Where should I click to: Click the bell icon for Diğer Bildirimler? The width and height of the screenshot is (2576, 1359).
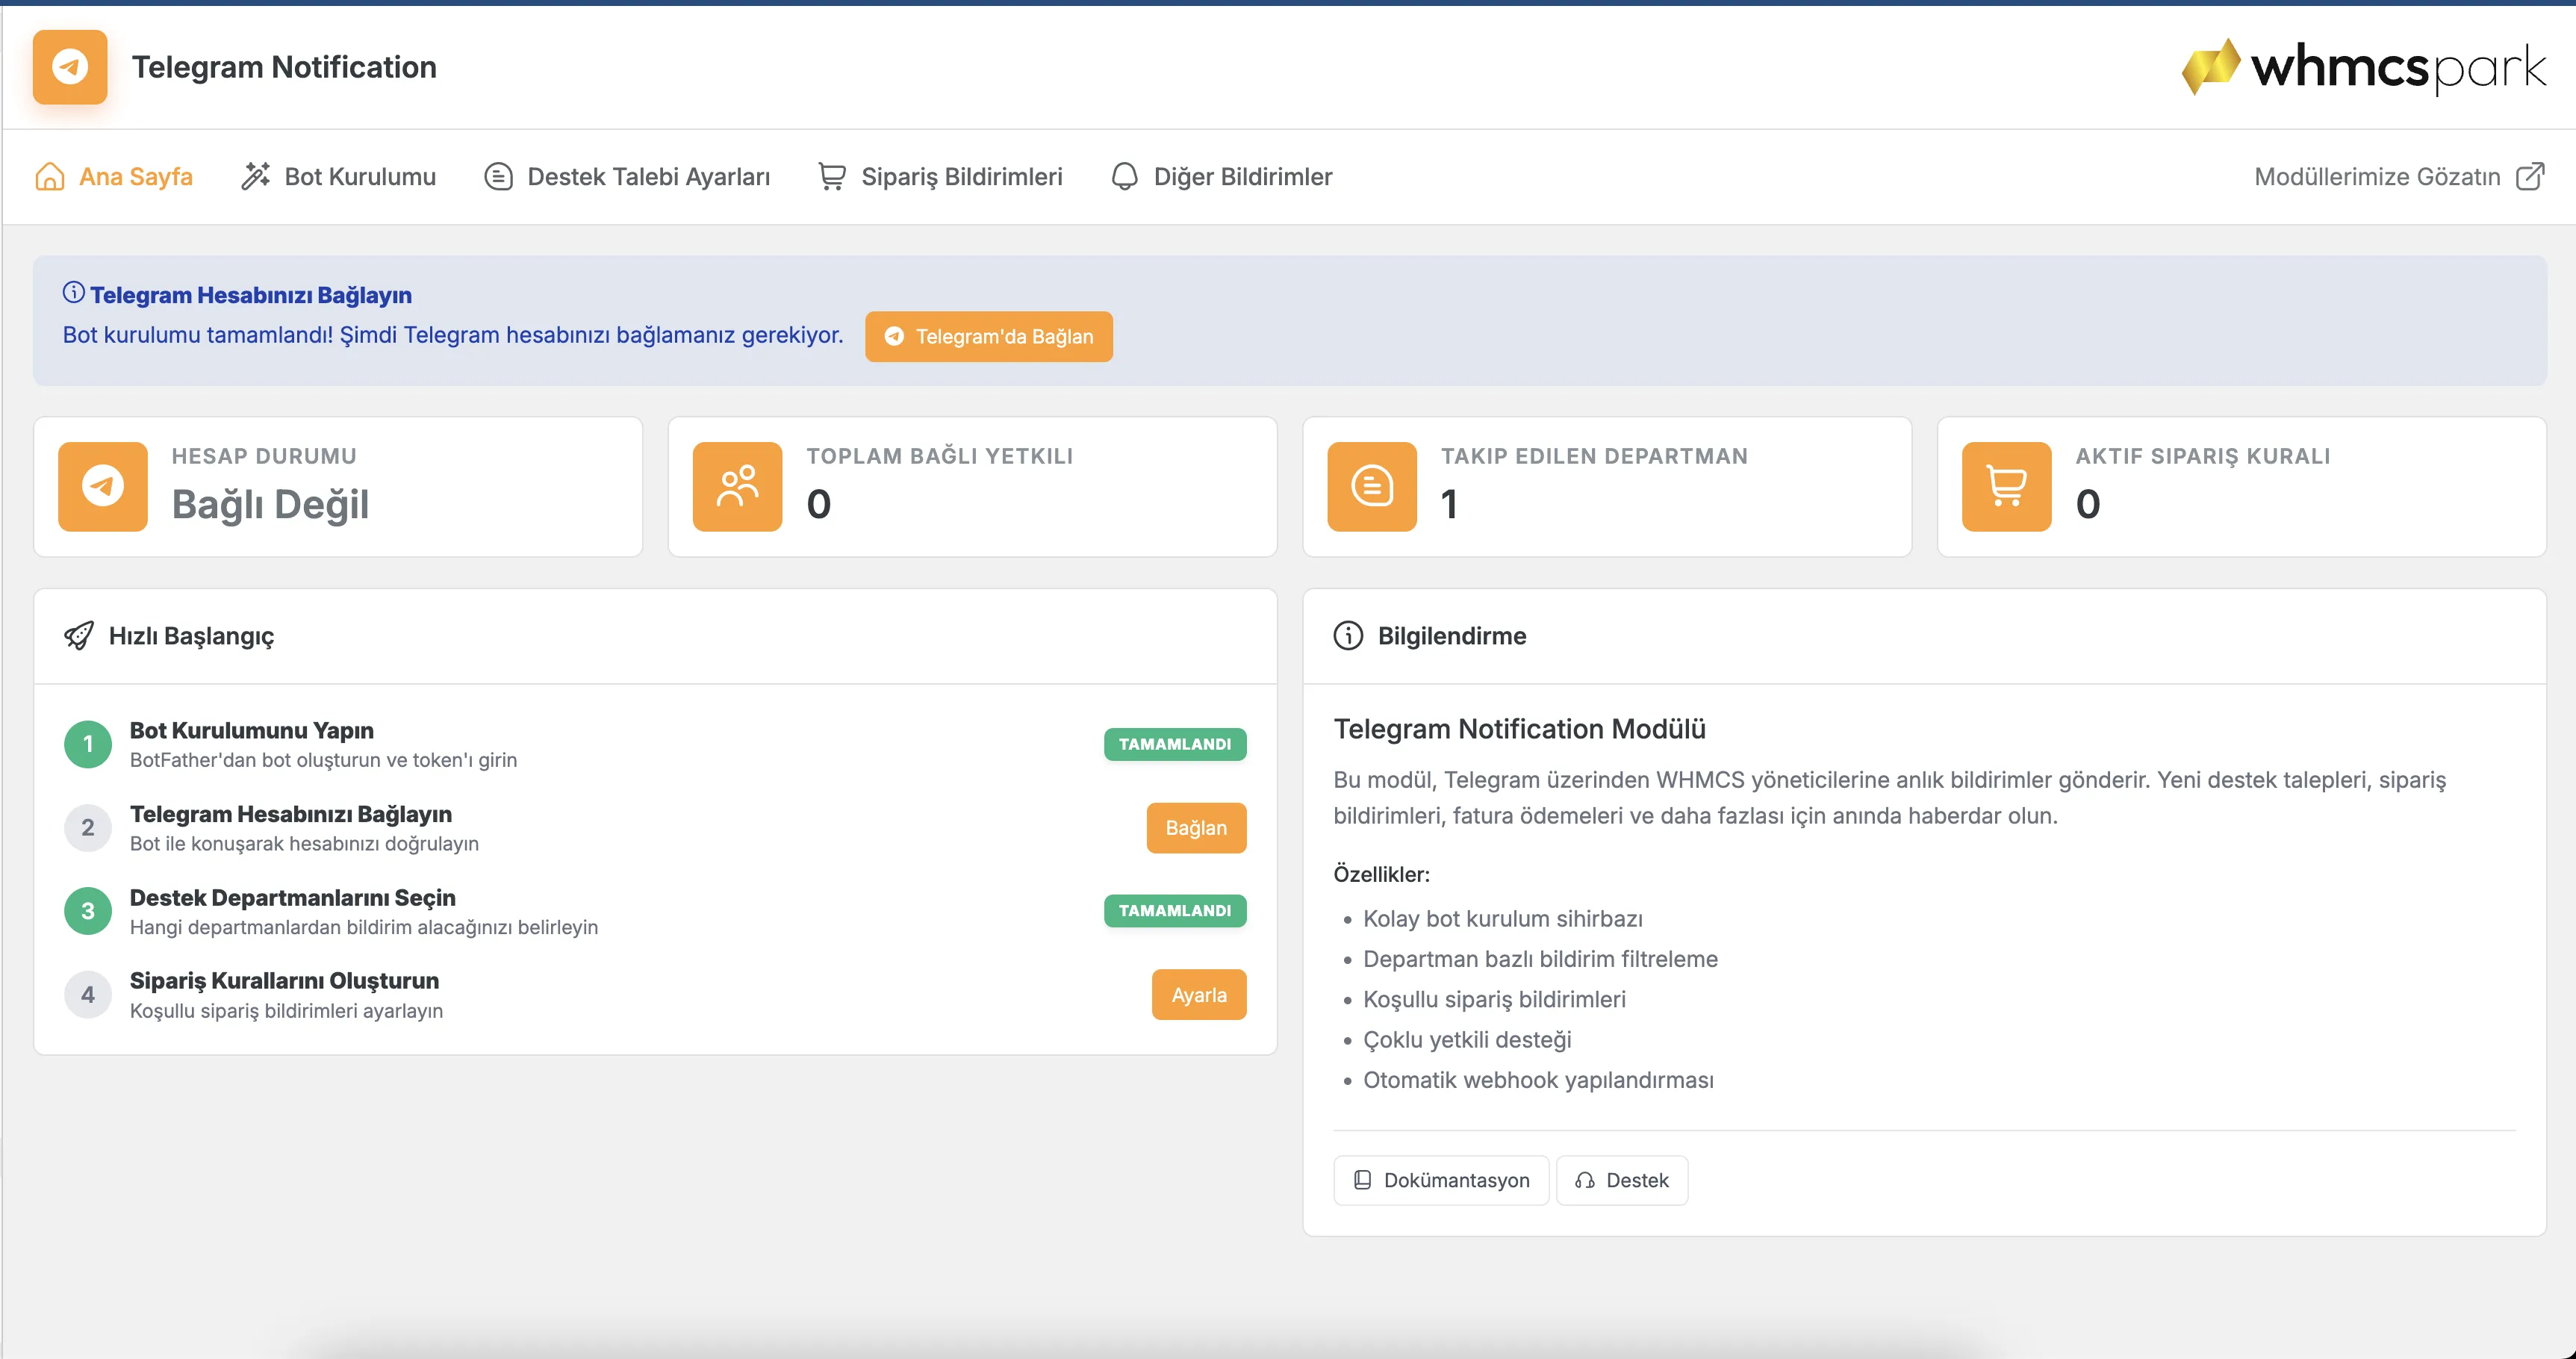point(1124,177)
